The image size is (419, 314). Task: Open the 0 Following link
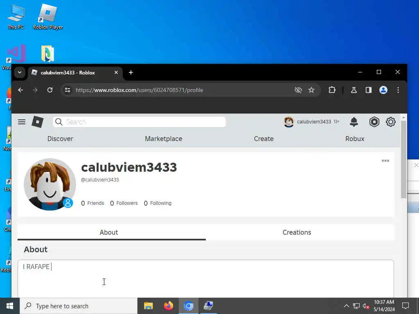tap(158, 203)
